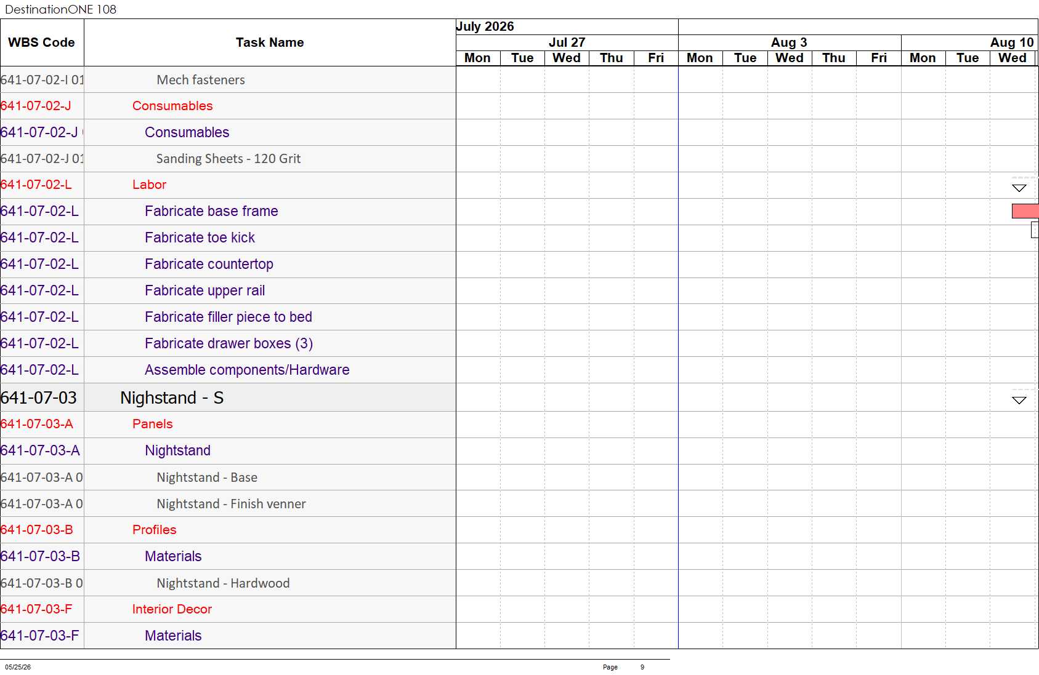Select the purple Nightstand sub-row
This screenshot has width=1039, height=675.
click(228, 450)
